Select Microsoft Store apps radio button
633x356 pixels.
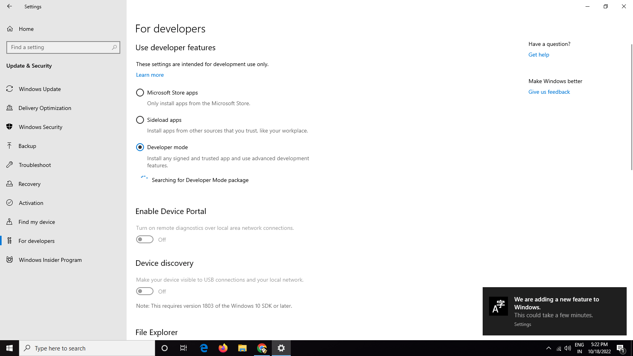pyautogui.click(x=140, y=93)
